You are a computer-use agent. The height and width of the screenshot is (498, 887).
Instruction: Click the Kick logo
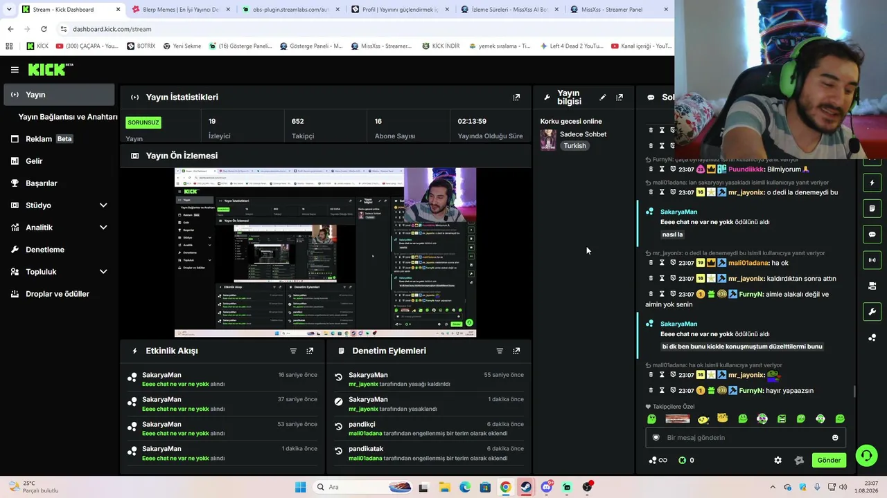click(51, 69)
